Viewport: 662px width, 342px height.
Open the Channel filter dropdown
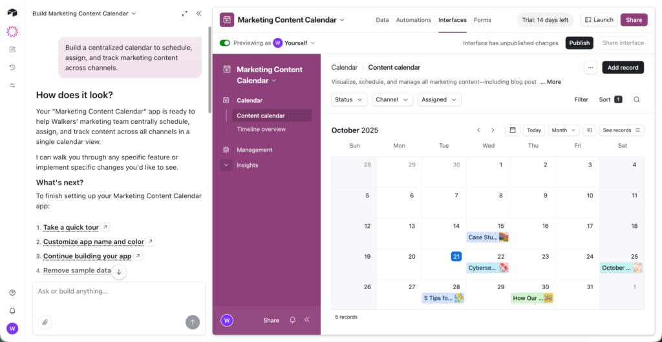(392, 99)
